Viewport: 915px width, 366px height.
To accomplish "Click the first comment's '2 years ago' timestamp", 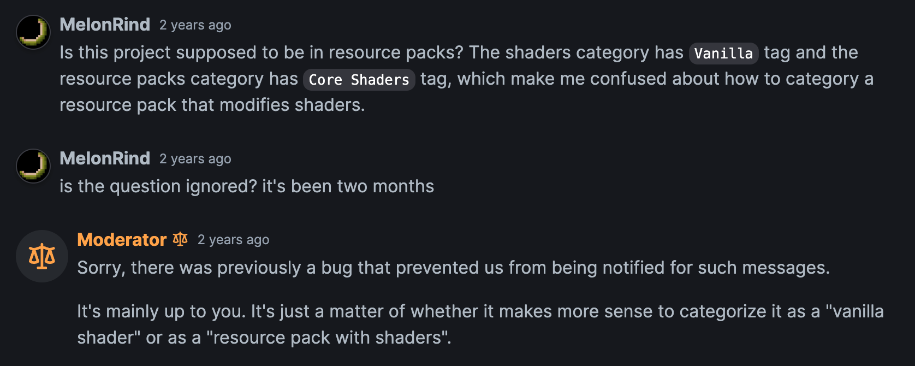I will [x=195, y=25].
